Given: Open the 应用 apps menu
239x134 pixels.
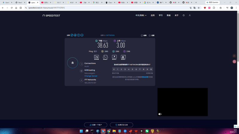Looking at the screenshot, I should click(153, 15).
